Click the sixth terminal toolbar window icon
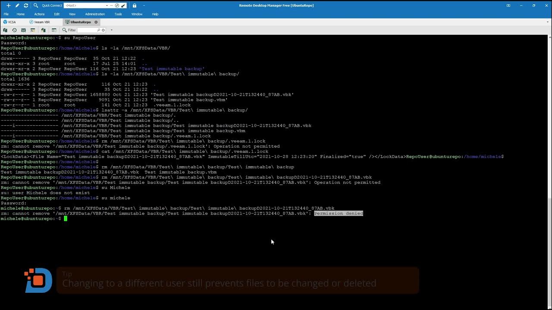The image size is (552, 310). coord(54,30)
